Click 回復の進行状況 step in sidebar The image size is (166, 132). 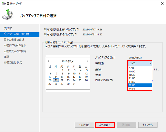(13, 62)
